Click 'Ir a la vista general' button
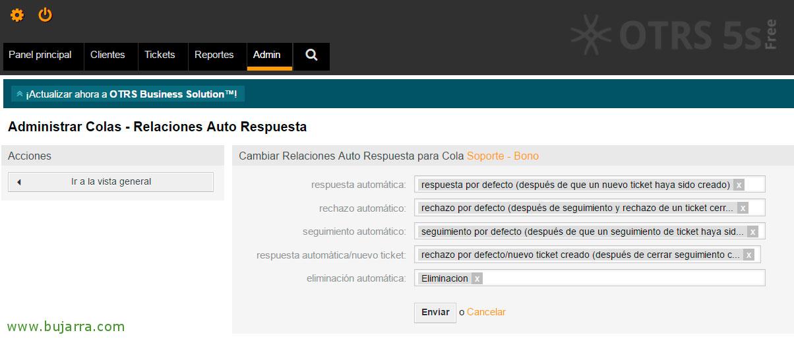 (111, 182)
